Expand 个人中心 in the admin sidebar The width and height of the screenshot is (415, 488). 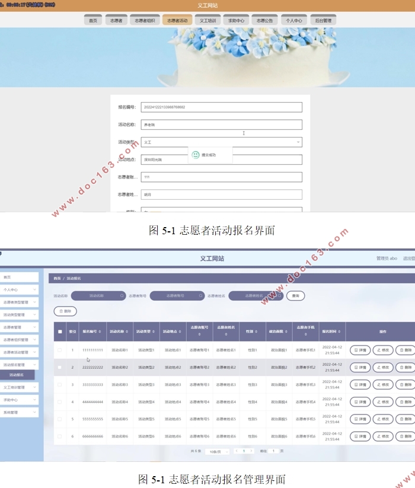19,289
